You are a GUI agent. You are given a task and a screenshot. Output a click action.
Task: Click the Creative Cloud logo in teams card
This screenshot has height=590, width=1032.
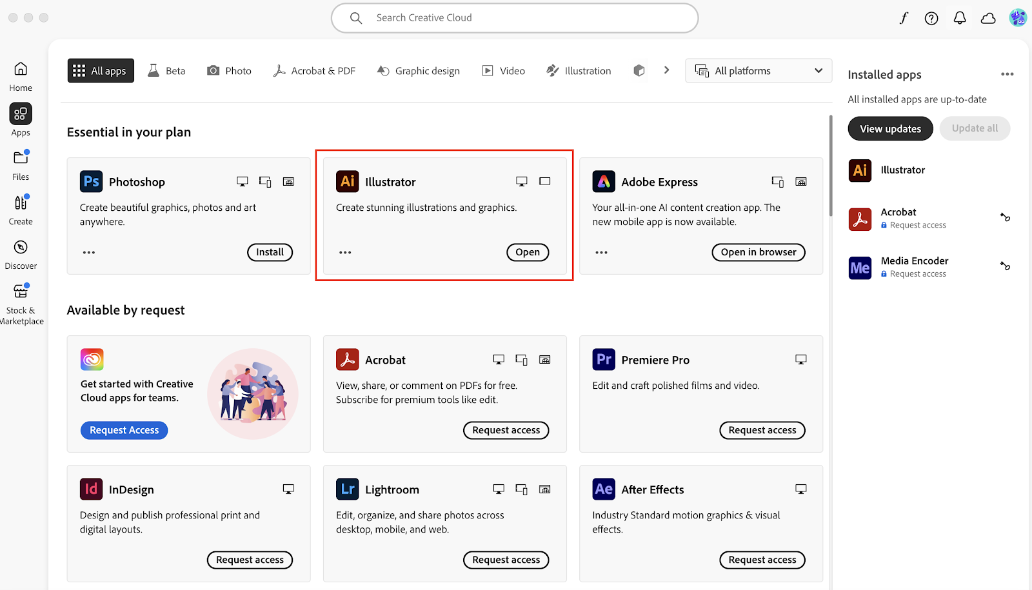click(92, 359)
